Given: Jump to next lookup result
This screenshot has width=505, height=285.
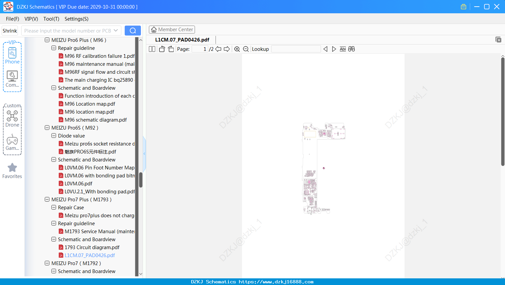Looking at the screenshot, I should pyautogui.click(x=334, y=49).
